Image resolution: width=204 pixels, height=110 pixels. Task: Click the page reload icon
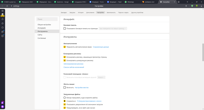[x=7, y=6]
